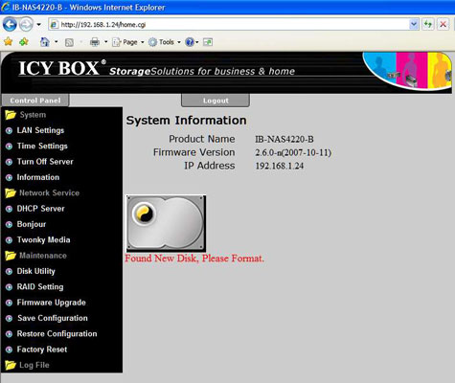Expand the Help dropdown arrow
This screenshot has height=383, width=455.
point(197,42)
